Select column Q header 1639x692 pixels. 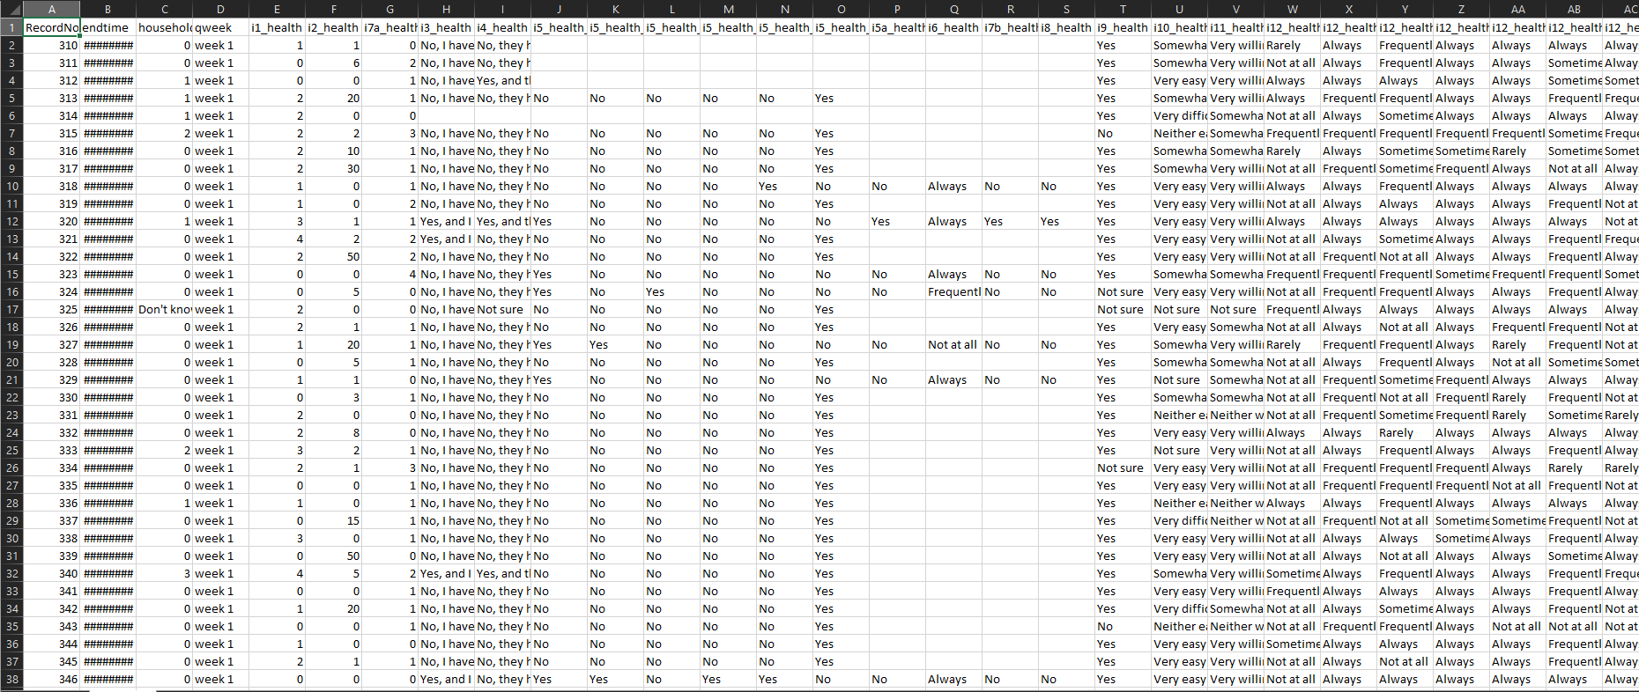click(x=953, y=9)
